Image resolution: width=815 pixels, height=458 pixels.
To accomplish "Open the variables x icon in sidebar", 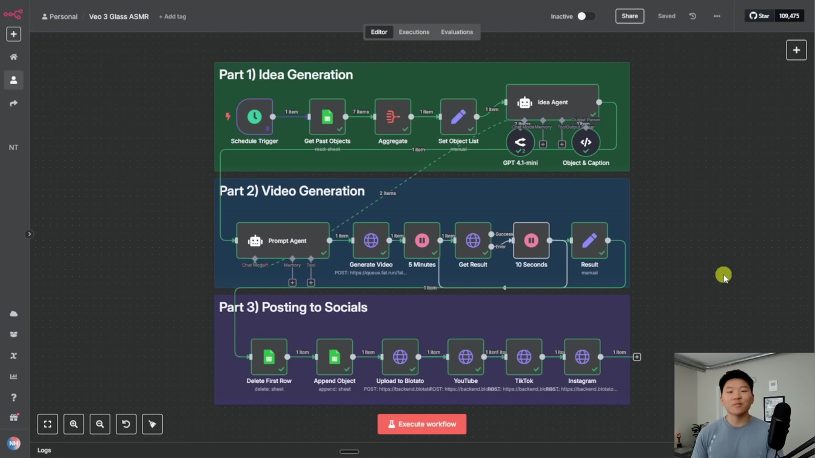I will pos(13,356).
